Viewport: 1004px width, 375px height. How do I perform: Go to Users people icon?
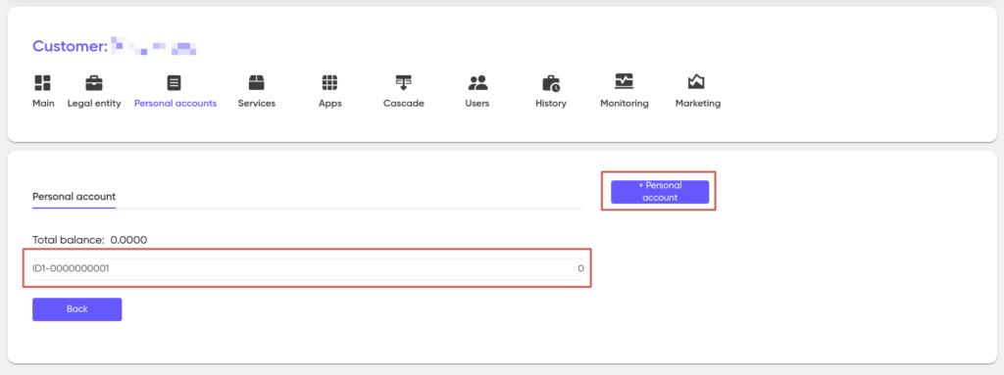(x=477, y=82)
